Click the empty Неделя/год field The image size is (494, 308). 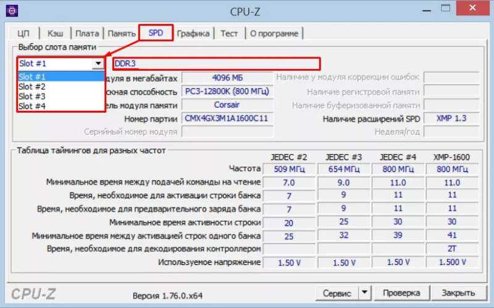point(451,132)
